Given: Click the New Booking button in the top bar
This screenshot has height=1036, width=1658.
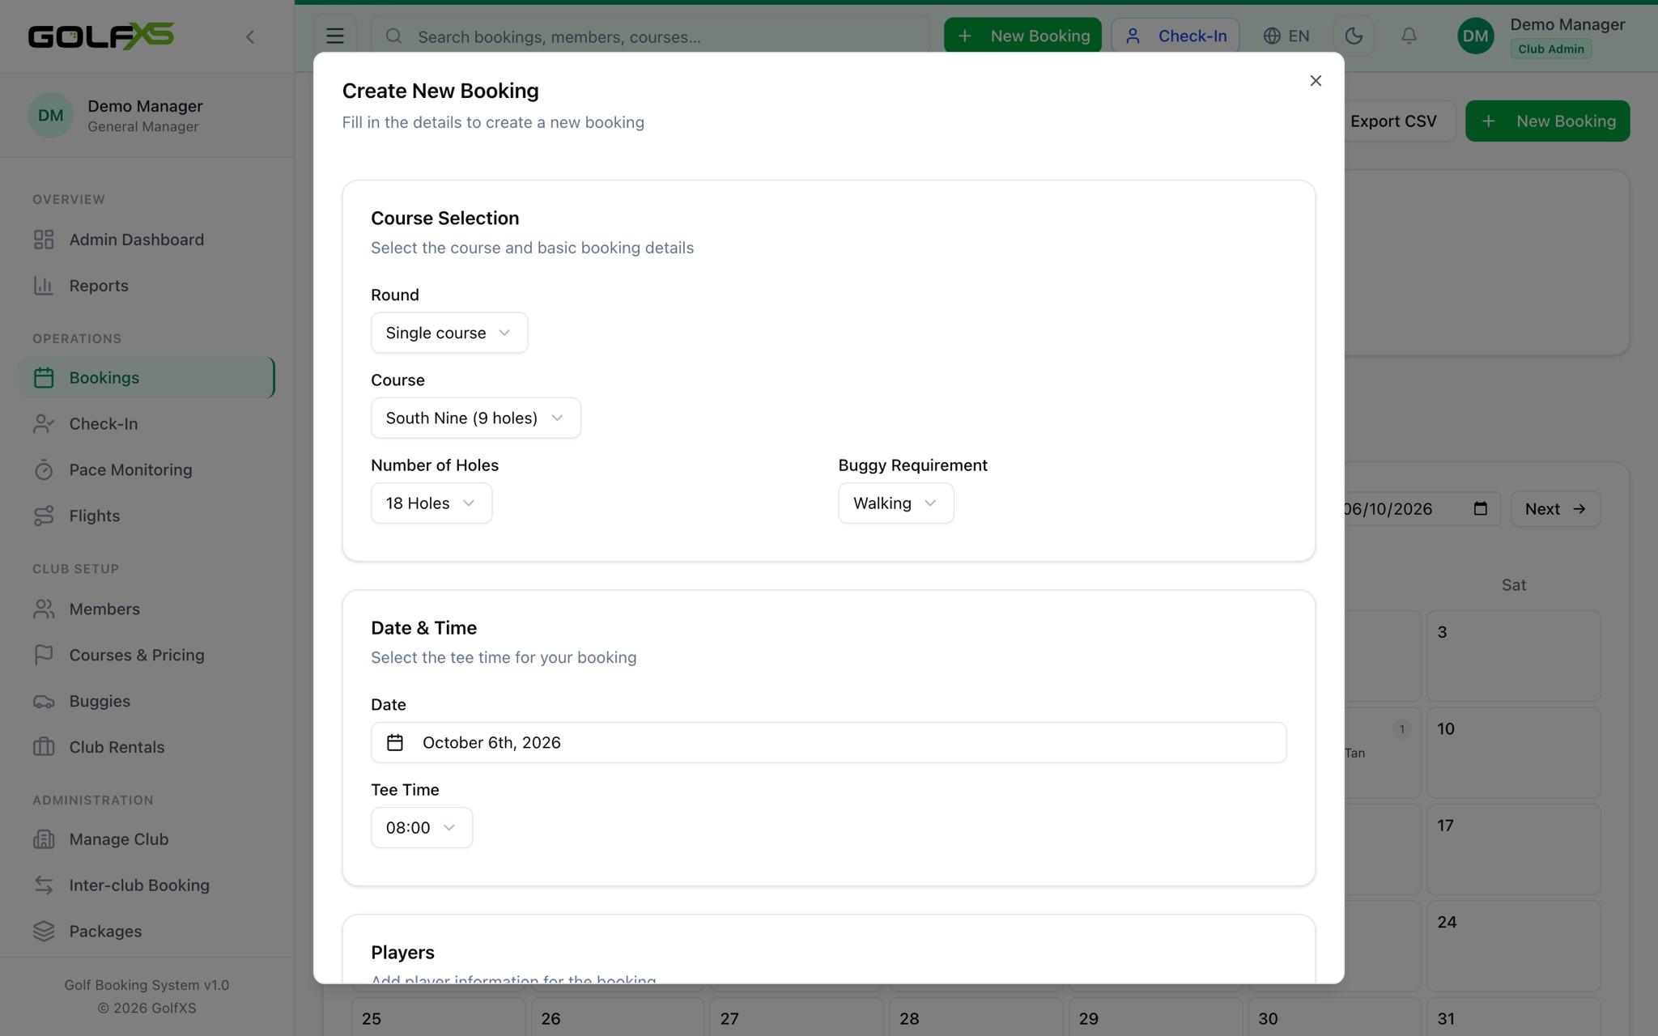Looking at the screenshot, I should [1022, 36].
